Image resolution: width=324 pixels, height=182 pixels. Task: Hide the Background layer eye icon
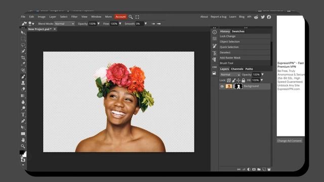coord(222,86)
